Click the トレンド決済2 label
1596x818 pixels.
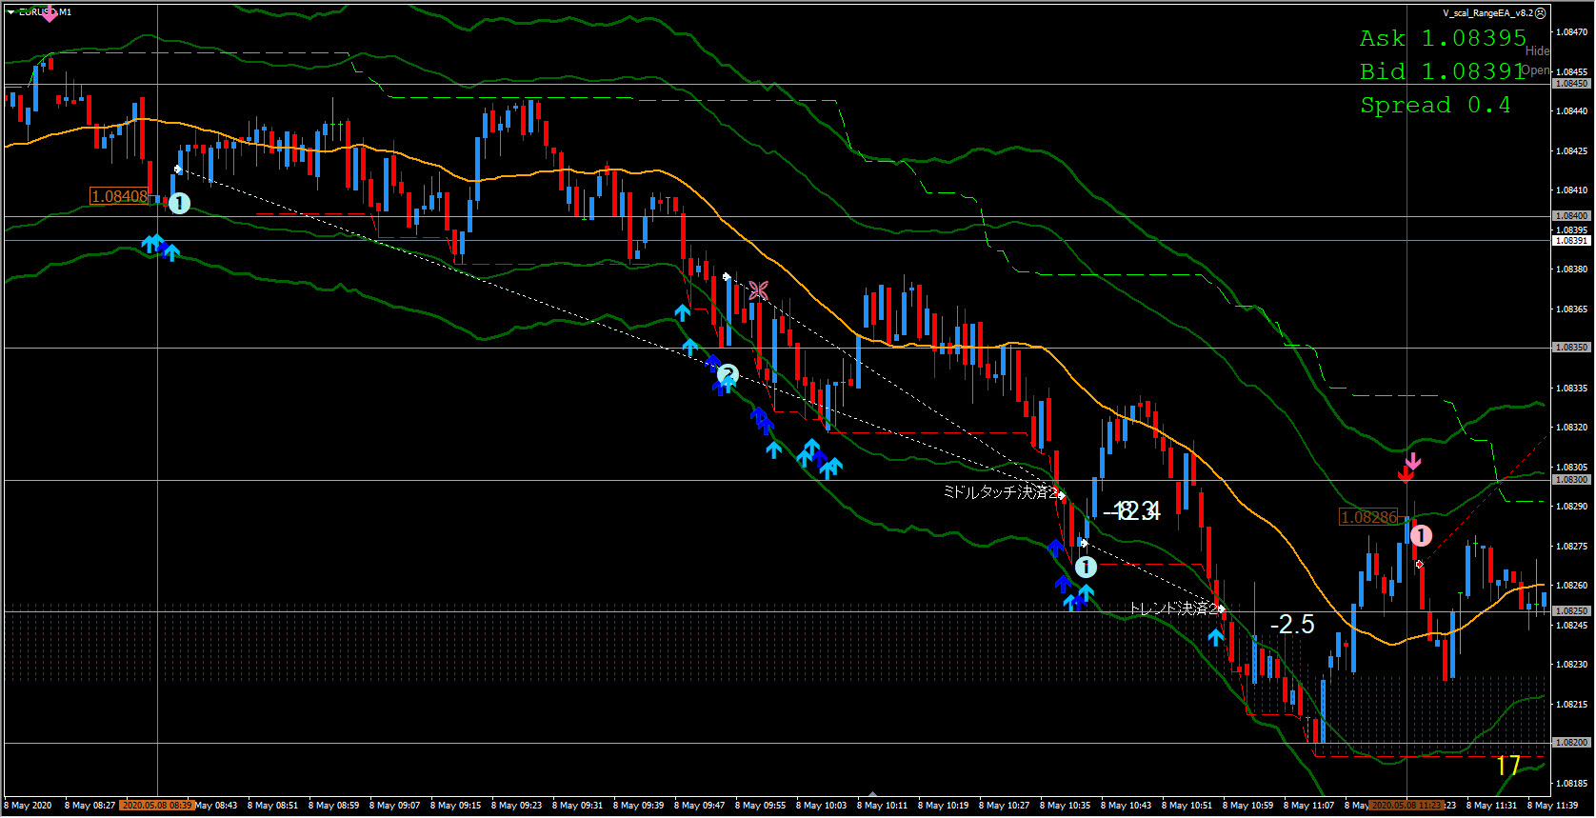1173,608
